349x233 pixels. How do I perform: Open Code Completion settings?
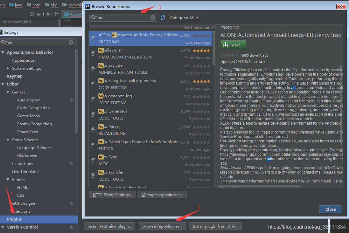(x=33, y=108)
